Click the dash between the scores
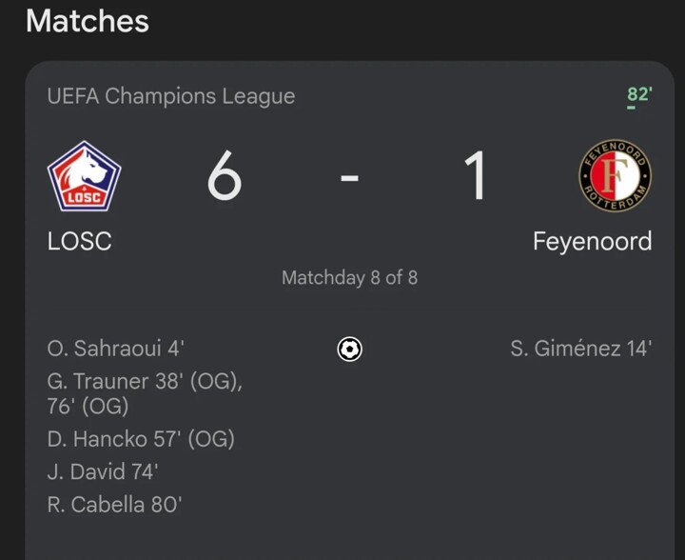This screenshot has width=685, height=560. click(x=349, y=178)
